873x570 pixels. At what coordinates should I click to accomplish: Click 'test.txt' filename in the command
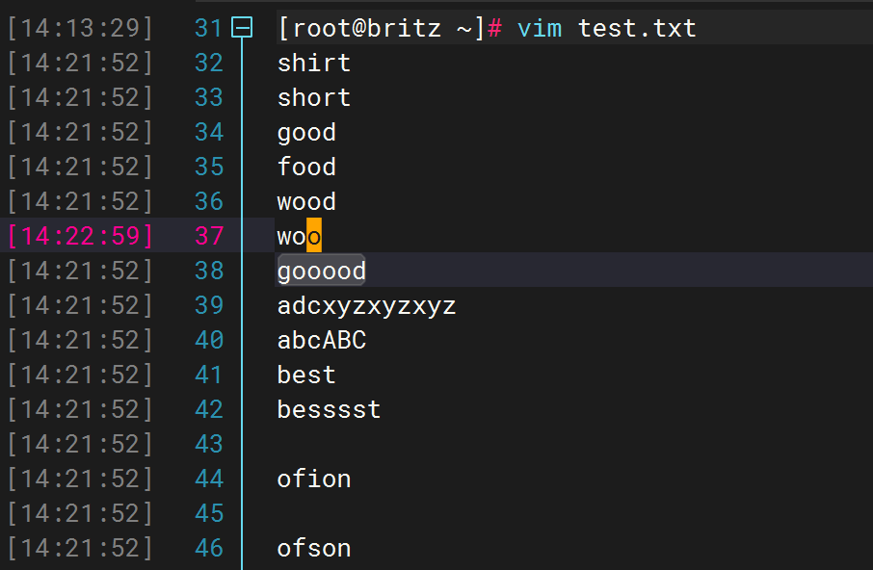(x=637, y=28)
